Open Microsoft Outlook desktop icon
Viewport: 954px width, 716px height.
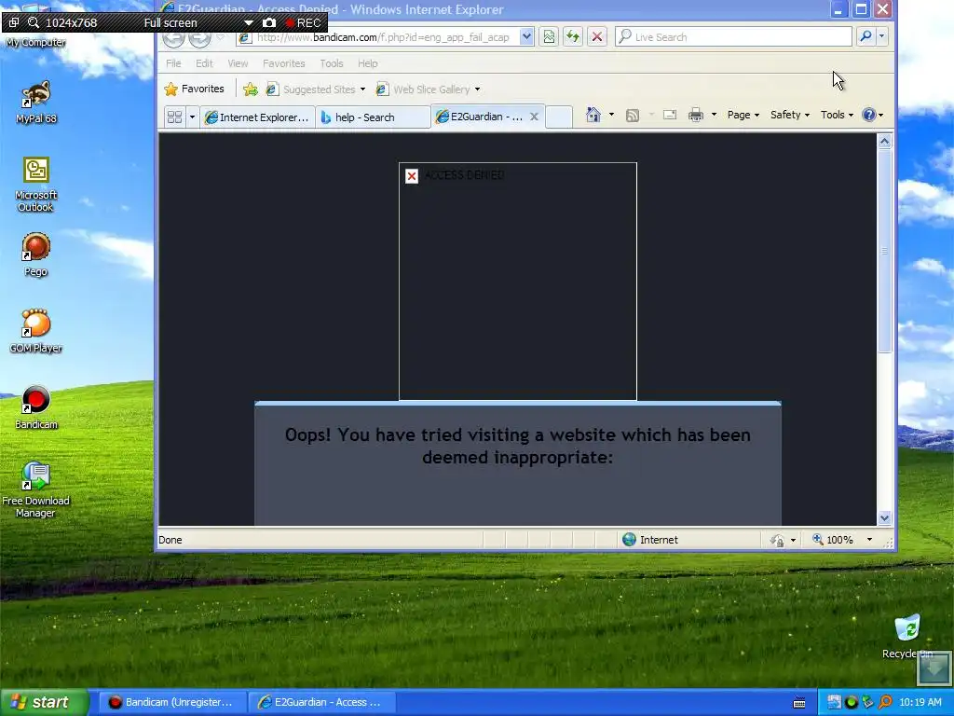point(36,184)
